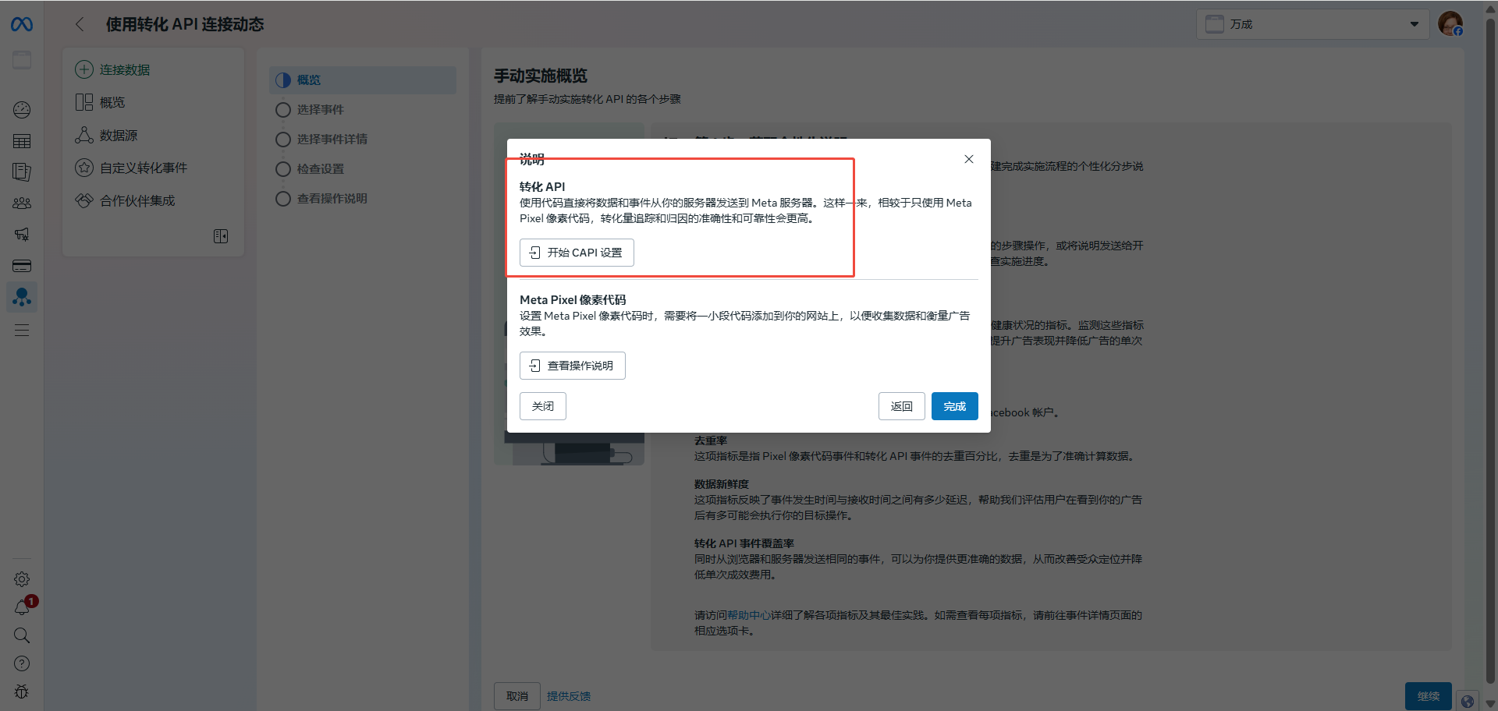
Task: Click the blue 完成 button
Action: pyautogui.click(x=954, y=406)
